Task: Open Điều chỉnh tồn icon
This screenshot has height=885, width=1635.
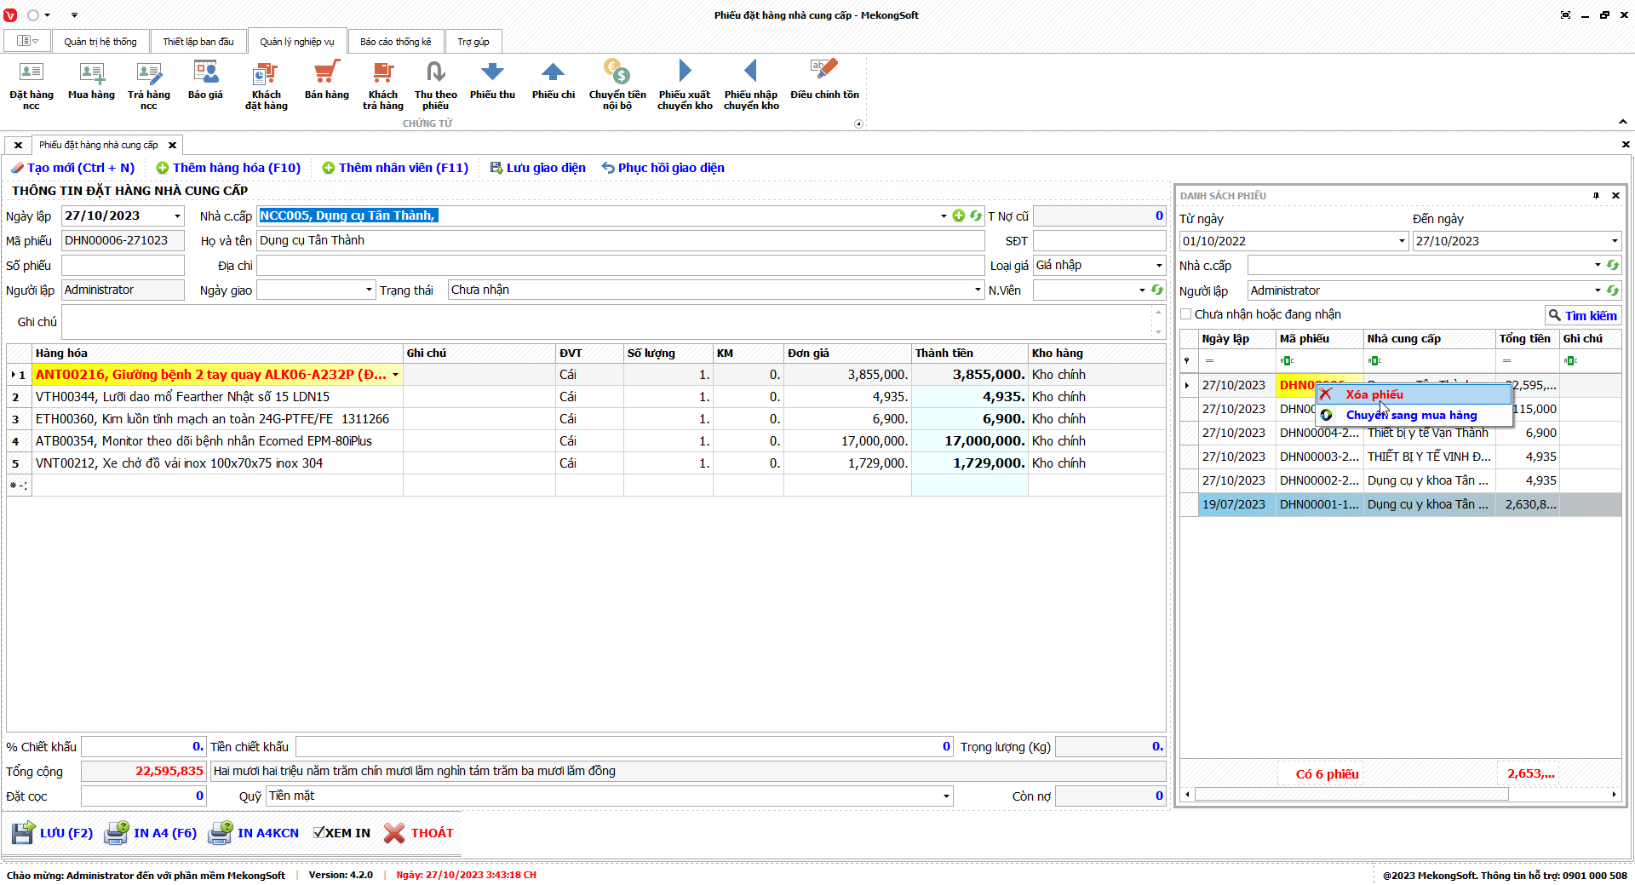Action: click(823, 81)
